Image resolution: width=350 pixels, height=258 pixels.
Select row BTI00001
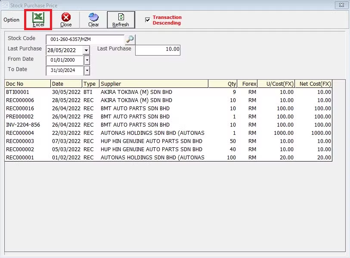(168, 92)
